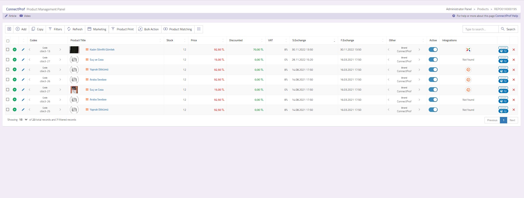Open the records-per-page dropdown showing 18
The height and width of the screenshot is (198, 524).
point(23,120)
